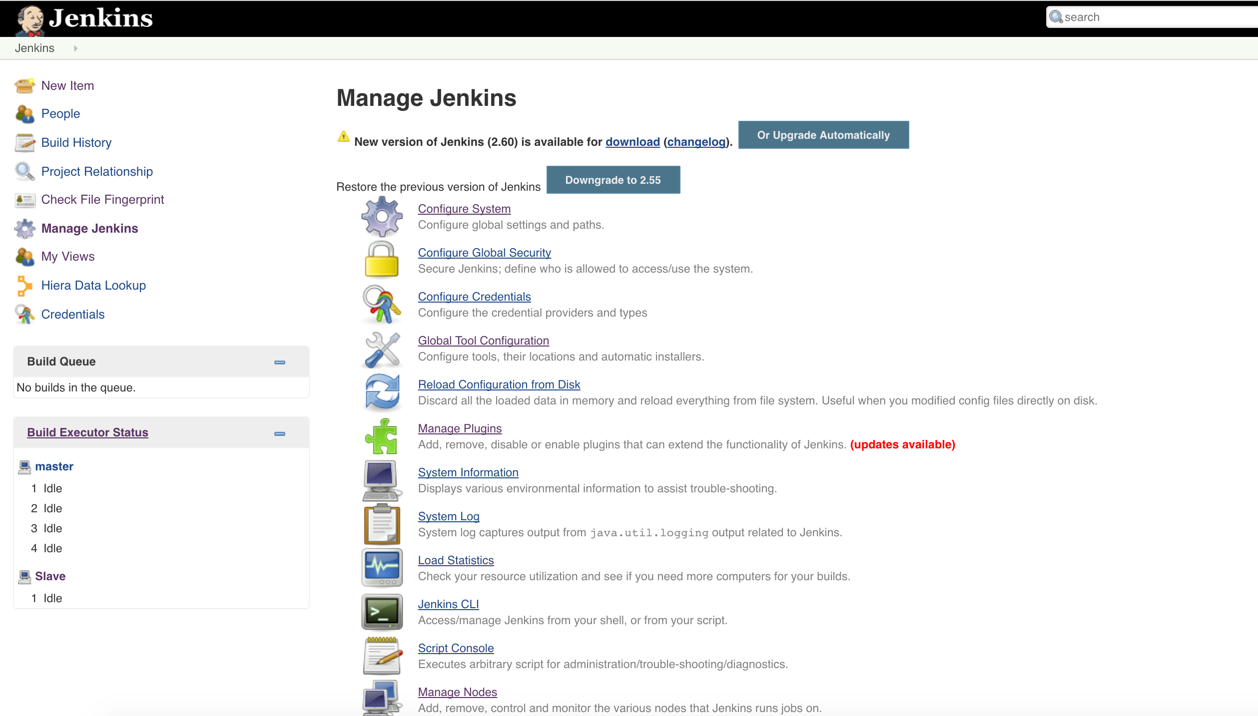Click the Jenkins CLI terminal icon
This screenshot has height=716, width=1258.
click(382, 612)
